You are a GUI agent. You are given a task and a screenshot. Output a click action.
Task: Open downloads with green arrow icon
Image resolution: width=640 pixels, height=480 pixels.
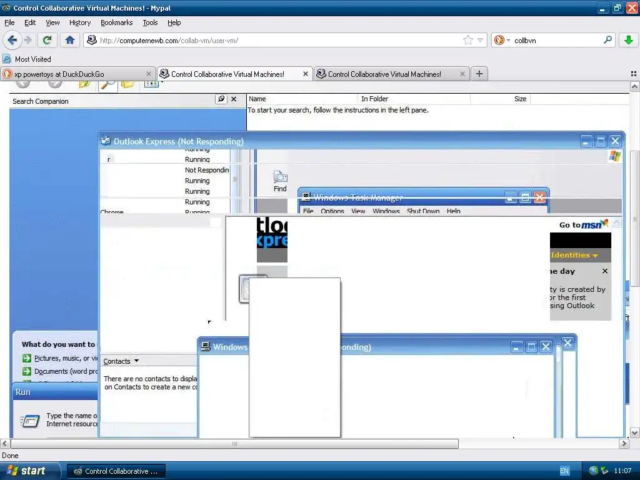pyautogui.click(x=629, y=40)
